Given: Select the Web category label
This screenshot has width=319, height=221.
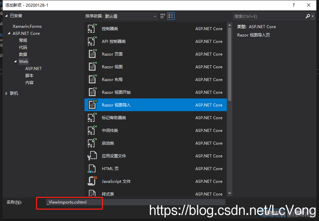Looking at the screenshot, I should pos(23,61).
